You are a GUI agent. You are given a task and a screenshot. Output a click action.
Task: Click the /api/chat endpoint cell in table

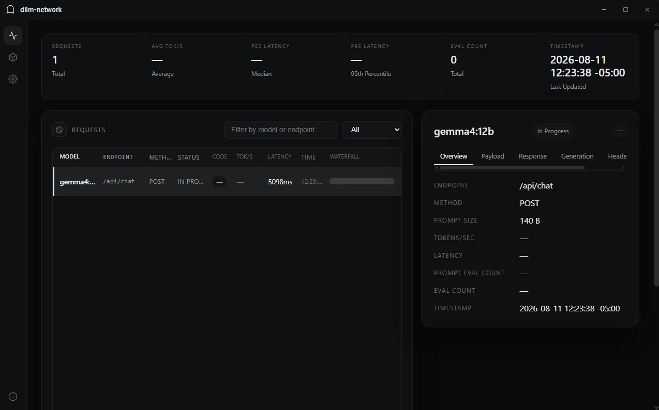(x=119, y=181)
